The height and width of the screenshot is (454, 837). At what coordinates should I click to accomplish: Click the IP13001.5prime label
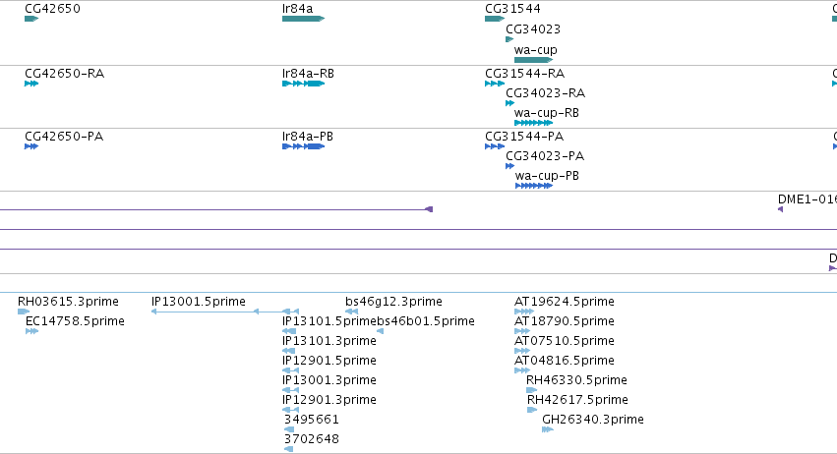199,302
